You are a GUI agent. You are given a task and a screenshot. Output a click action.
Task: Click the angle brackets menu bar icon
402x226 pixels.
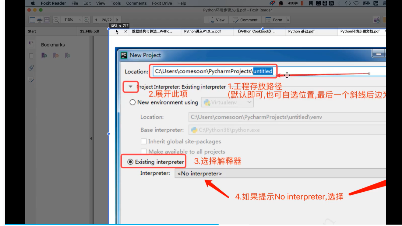pos(347,3)
